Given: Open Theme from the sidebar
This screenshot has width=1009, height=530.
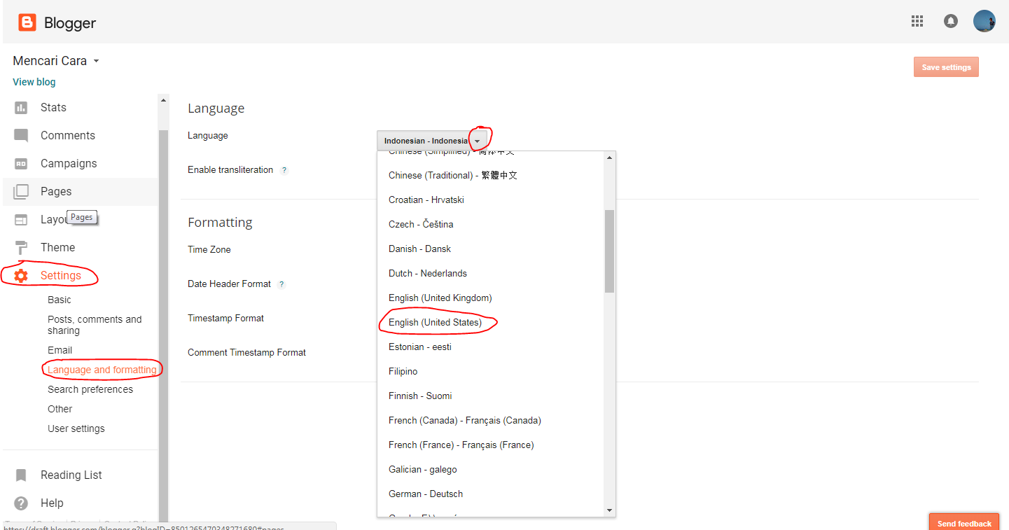Looking at the screenshot, I should (x=57, y=248).
